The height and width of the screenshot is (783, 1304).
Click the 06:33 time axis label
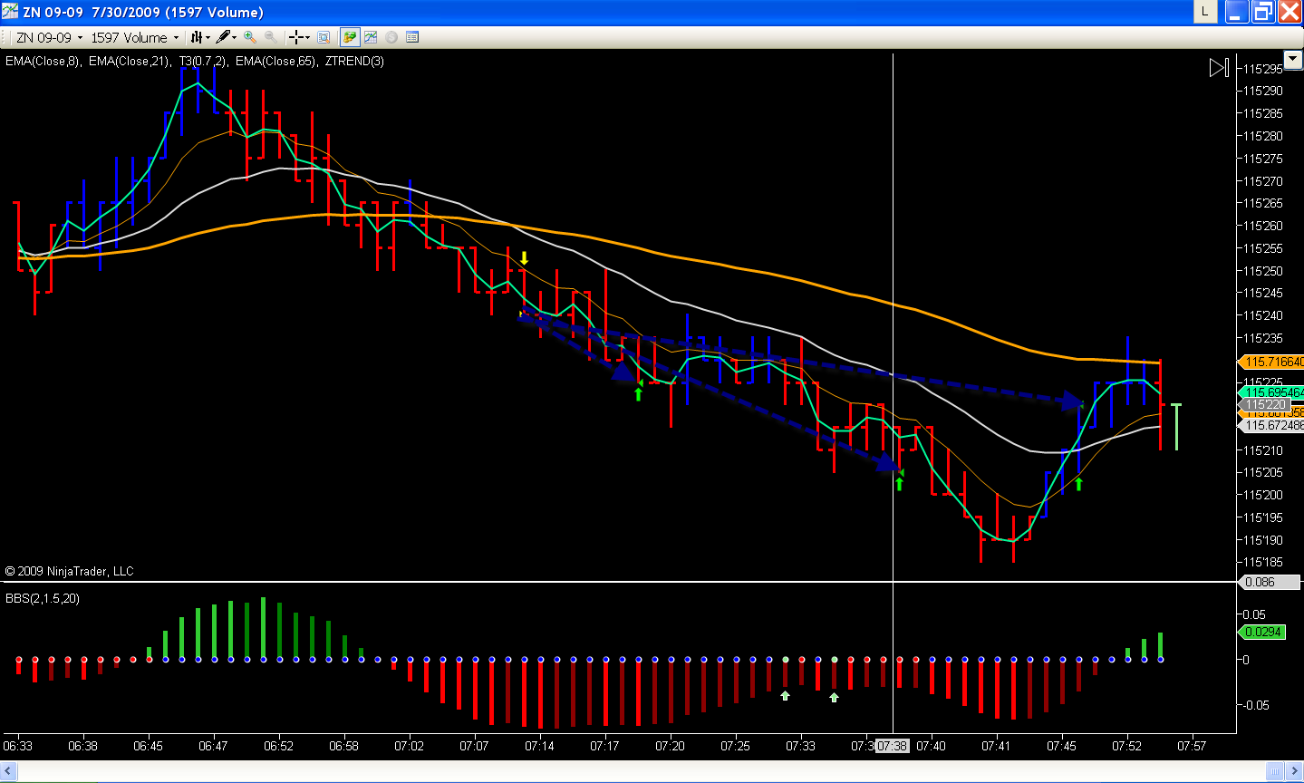point(17,746)
